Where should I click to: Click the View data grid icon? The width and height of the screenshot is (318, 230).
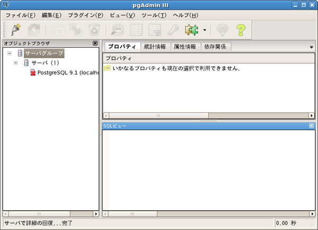click(136, 30)
